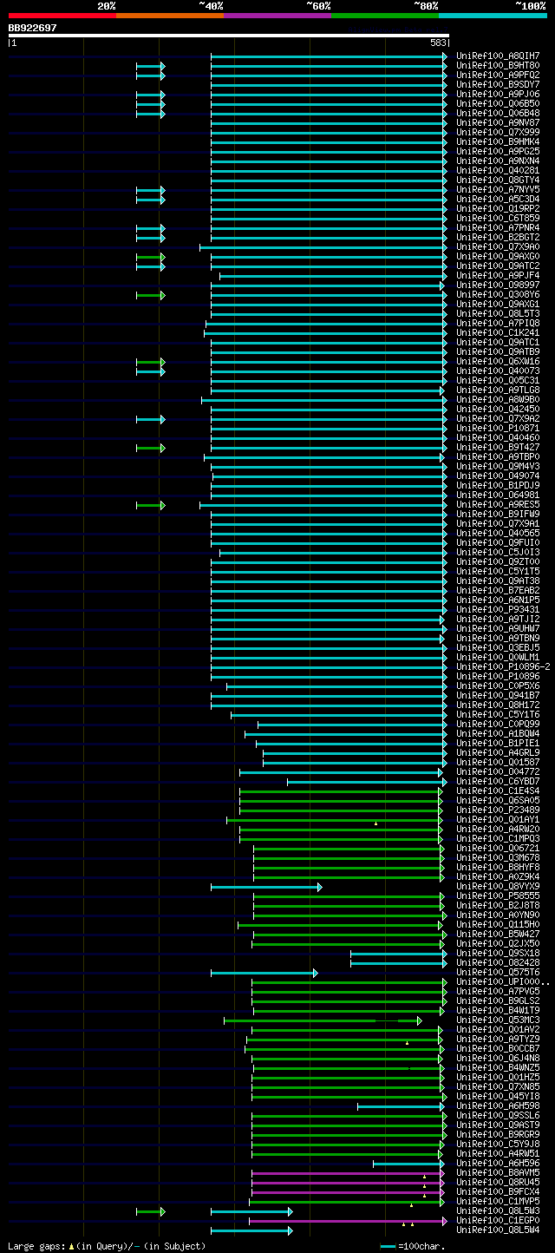
Task: Select label UniRef100_P23489
Action: pos(498,810)
